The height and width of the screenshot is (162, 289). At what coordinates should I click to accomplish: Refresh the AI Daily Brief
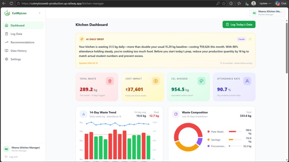[x=250, y=39]
